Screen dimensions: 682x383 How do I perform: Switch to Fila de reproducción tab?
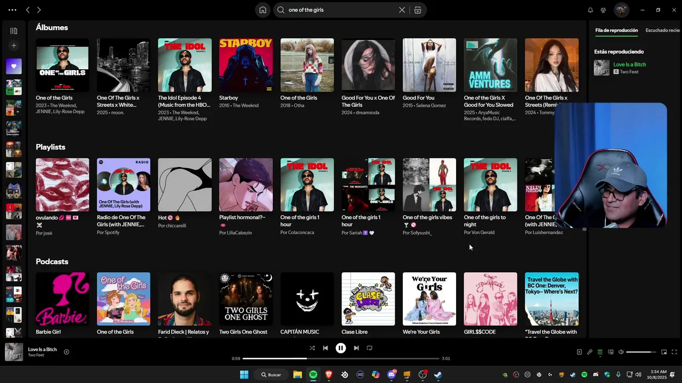[x=616, y=30]
